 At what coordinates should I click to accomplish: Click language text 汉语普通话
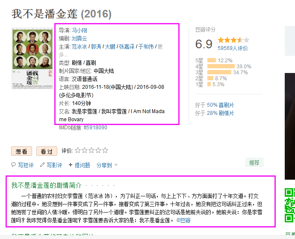point(84,79)
